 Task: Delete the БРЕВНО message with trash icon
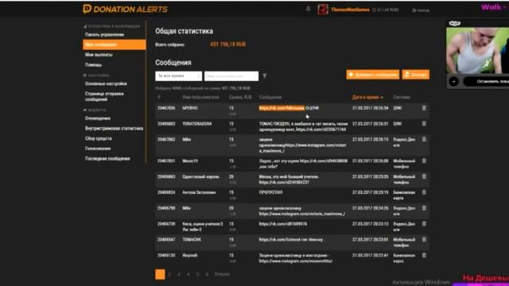[424, 108]
